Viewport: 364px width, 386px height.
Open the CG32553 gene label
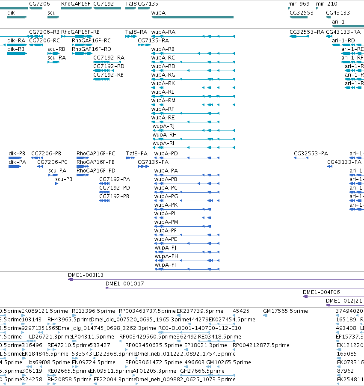click(x=302, y=13)
